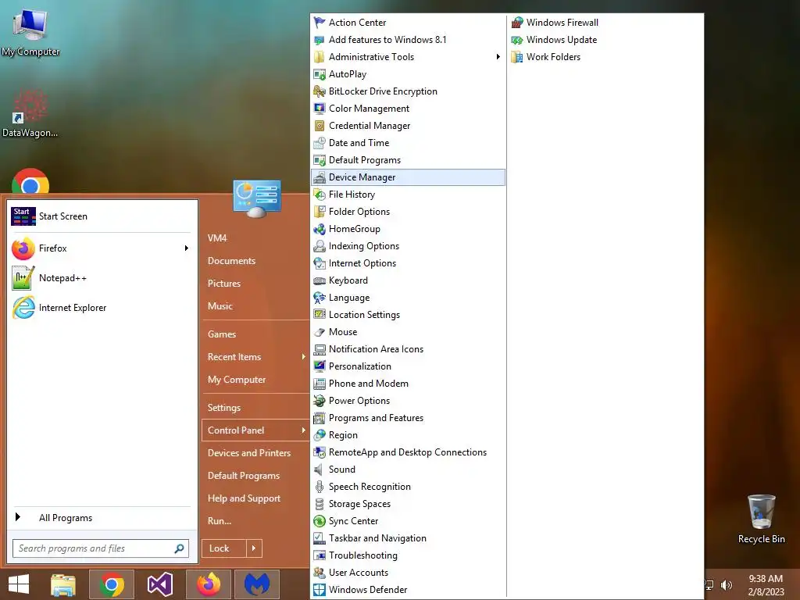Click the Lock button
Screen dimensions: 800x600
[x=224, y=548]
